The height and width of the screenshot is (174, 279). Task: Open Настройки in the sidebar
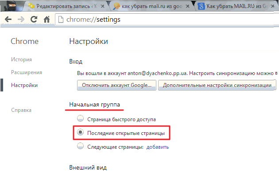click(x=24, y=85)
